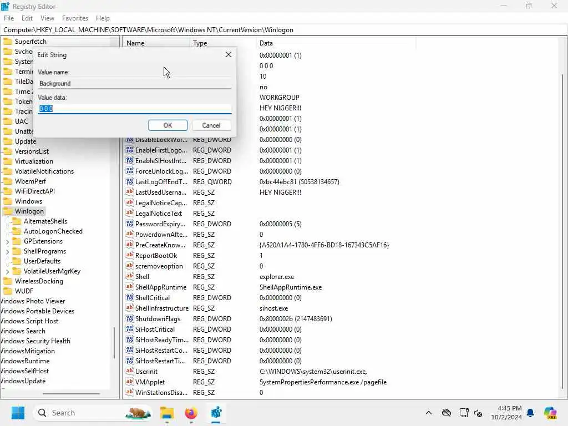568x426 pixels.
Task: Select the SiHostCritical value
Action: tap(155, 329)
